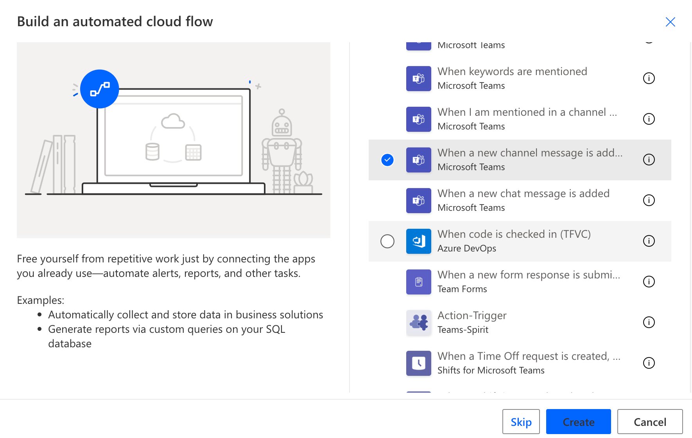The image size is (692, 438).
Task: Click the 'Build an automated cloud flow' heading
Action: [115, 22]
